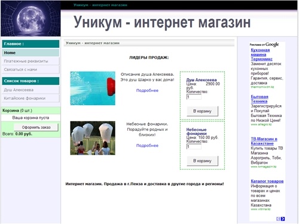This screenshot has height=224, width=299.
Task: Click the shower product photo
Action: pos(93,88)
